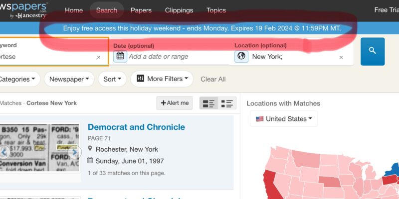This screenshot has height=199, width=399.
Task: Open the Newspaper filter dropdown
Action: click(x=69, y=79)
